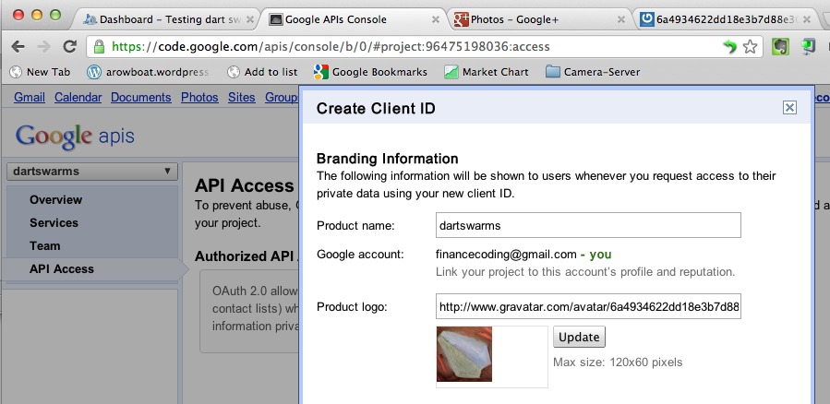Click the Update logo button

[x=579, y=337]
